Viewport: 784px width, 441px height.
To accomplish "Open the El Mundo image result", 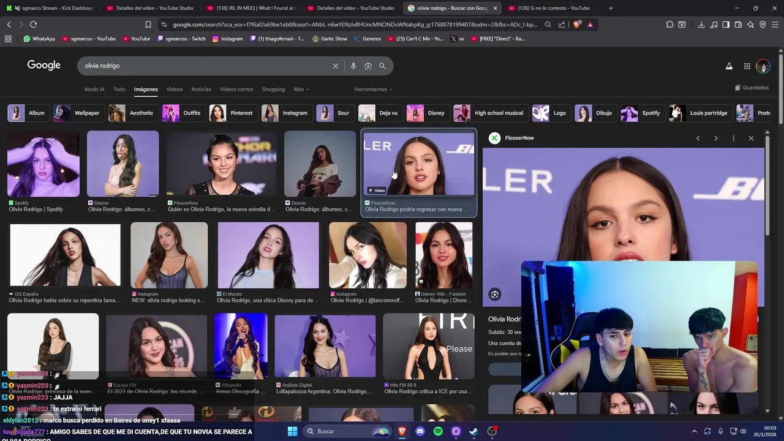I will (x=268, y=255).
